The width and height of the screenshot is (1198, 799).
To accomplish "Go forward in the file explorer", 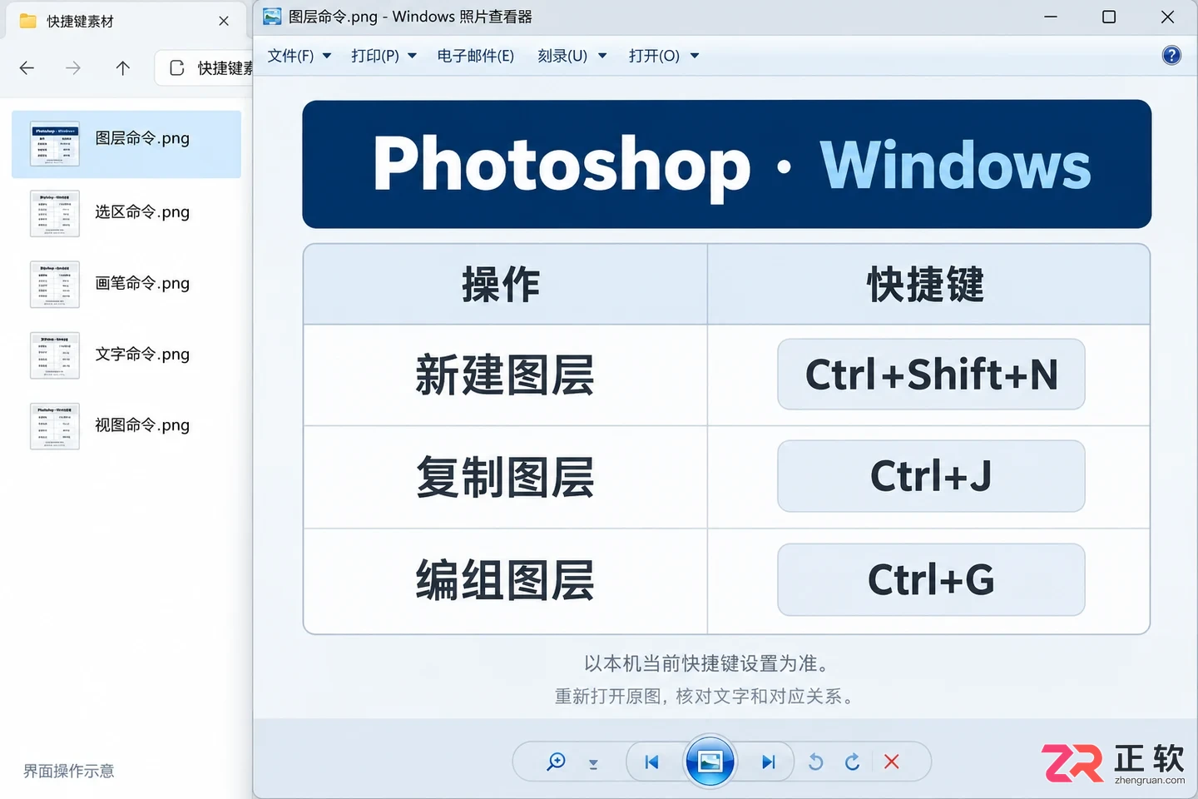I will pyautogui.click(x=73, y=68).
